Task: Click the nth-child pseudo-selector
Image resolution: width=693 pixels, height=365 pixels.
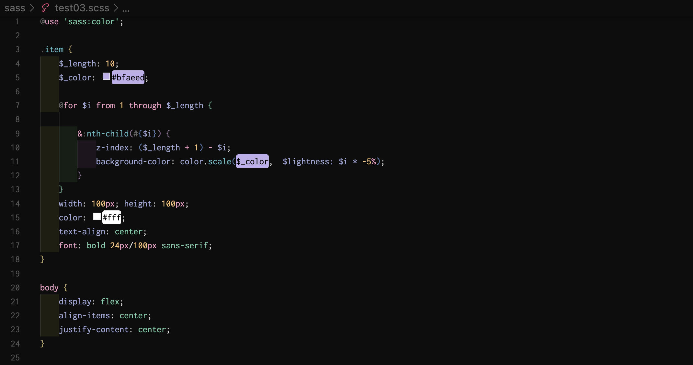Action: pyautogui.click(x=108, y=134)
